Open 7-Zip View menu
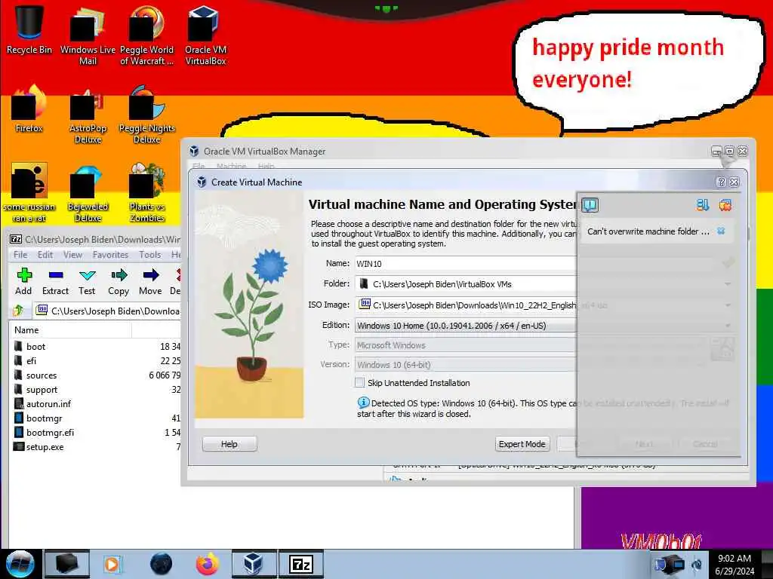The image size is (773, 579). 72,255
